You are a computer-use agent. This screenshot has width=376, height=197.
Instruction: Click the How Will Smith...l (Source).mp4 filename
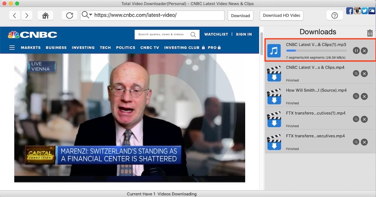[x=316, y=90]
